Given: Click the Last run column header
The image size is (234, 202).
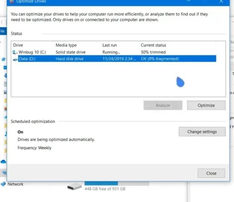Looking at the screenshot, I should click(110, 45).
